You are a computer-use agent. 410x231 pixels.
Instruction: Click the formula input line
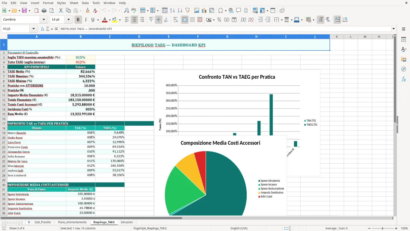[225, 29]
